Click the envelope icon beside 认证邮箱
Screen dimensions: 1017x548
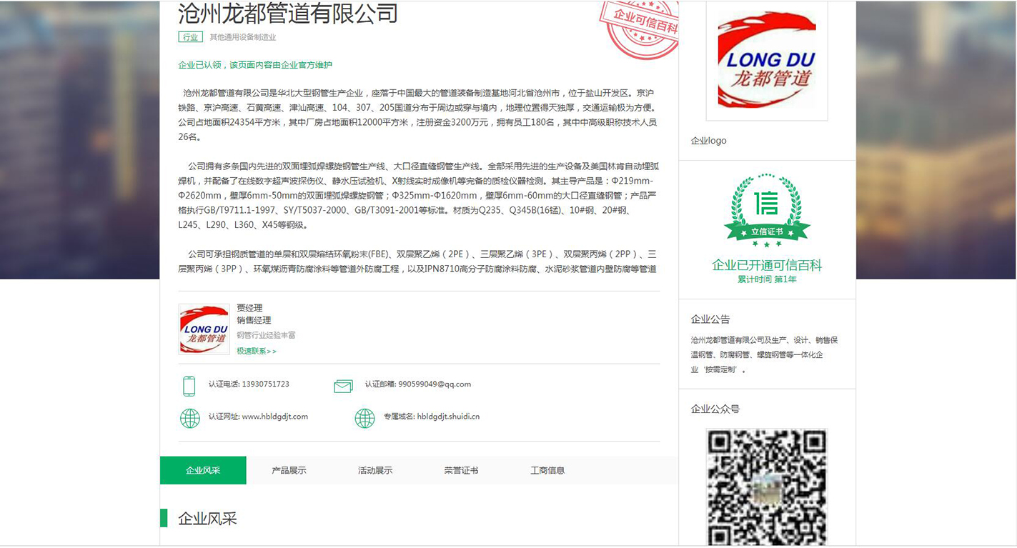pyautogui.click(x=343, y=386)
